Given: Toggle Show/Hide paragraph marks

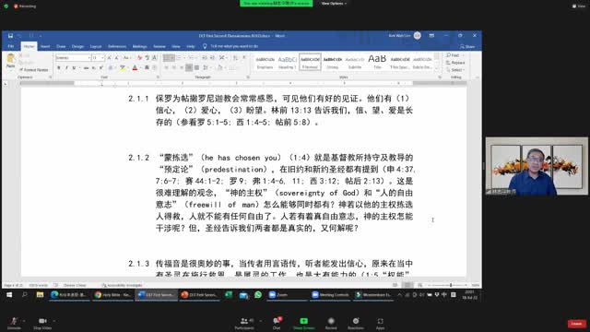Looking at the screenshot, I should [244, 57].
